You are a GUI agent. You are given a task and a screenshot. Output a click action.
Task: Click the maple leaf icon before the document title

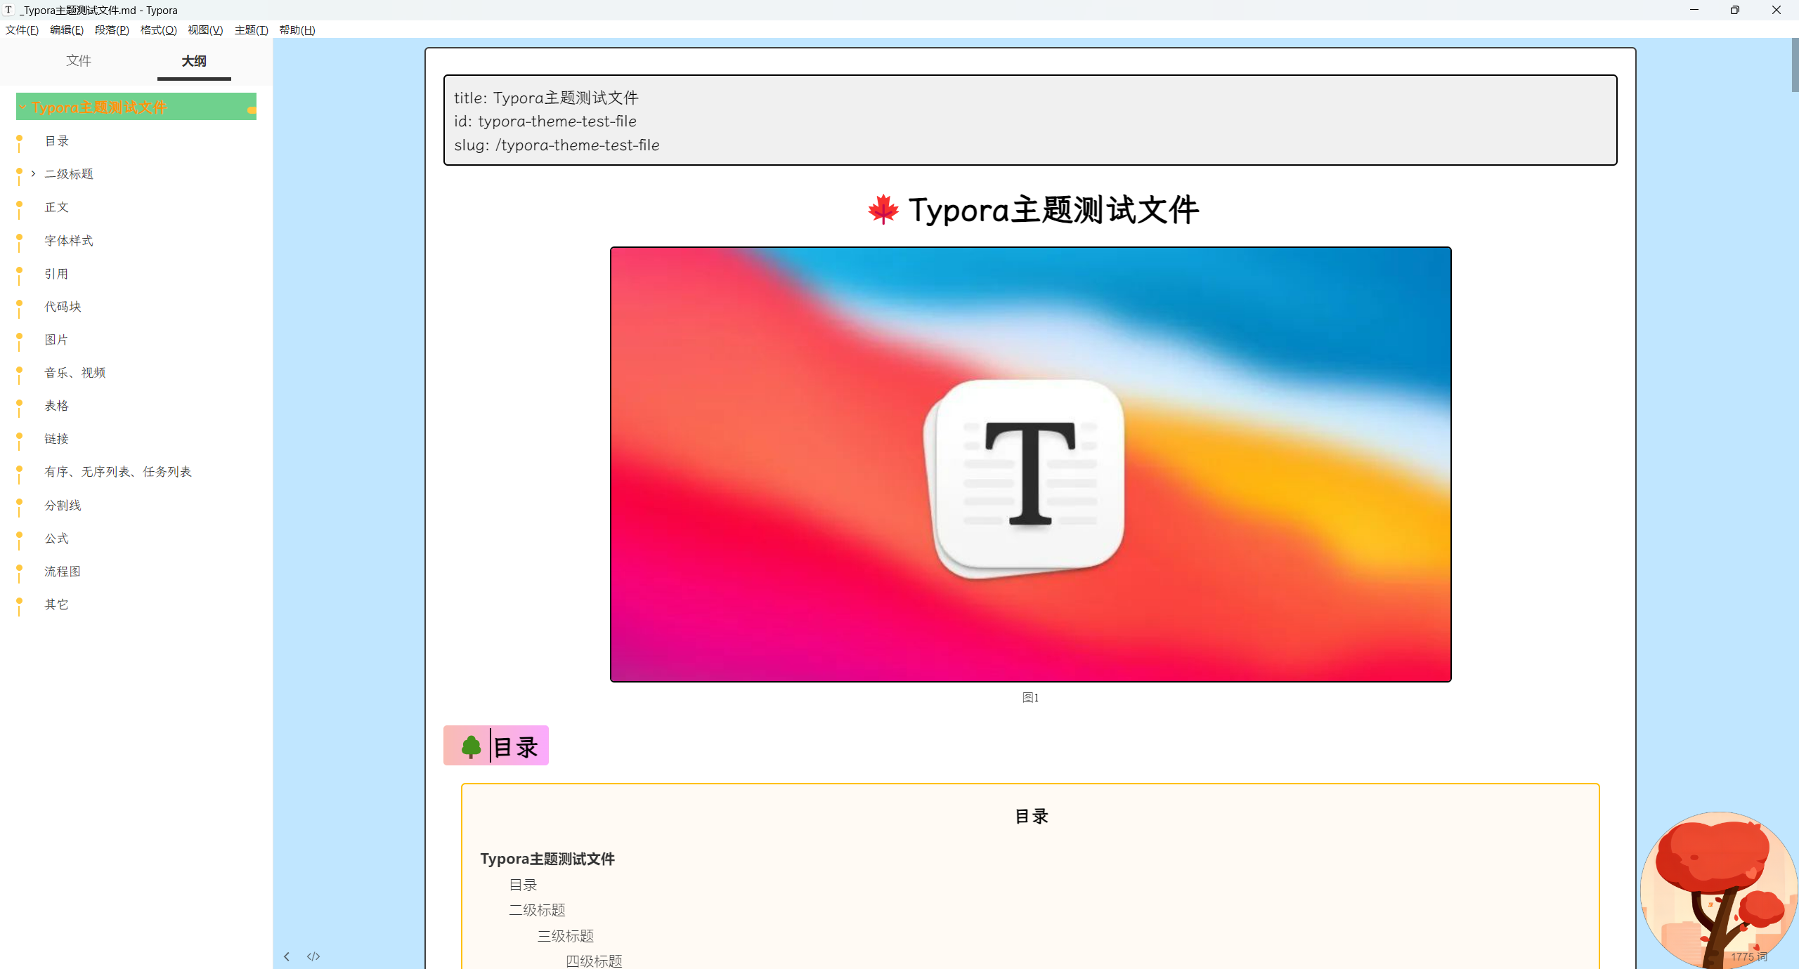(883, 209)
